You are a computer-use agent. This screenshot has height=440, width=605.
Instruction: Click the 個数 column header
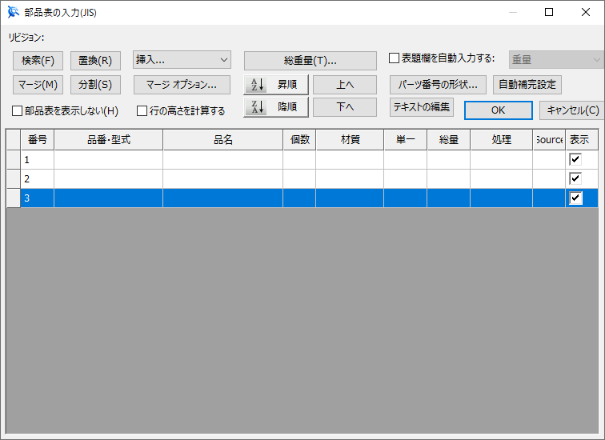point(299,139)
